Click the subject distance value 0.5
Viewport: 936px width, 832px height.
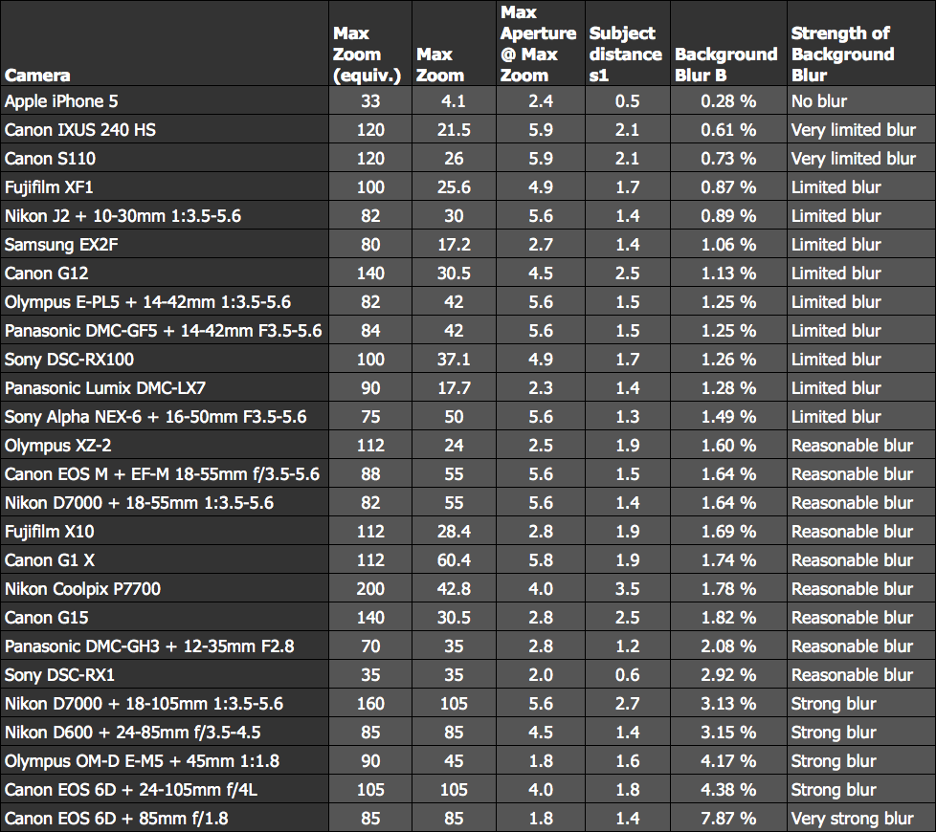[x=627, y=100]
